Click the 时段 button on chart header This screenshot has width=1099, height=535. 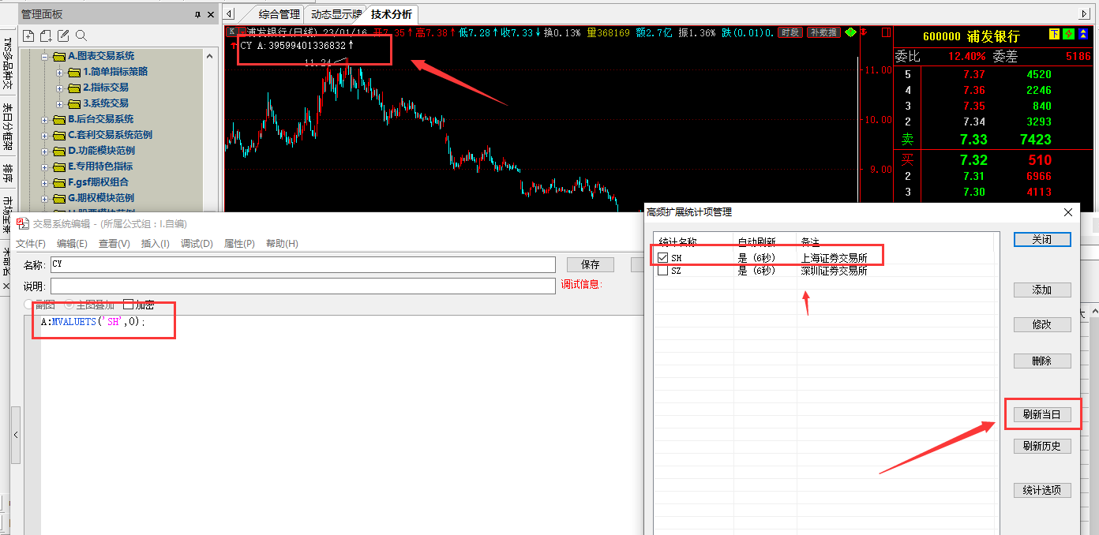click(790, 32)
